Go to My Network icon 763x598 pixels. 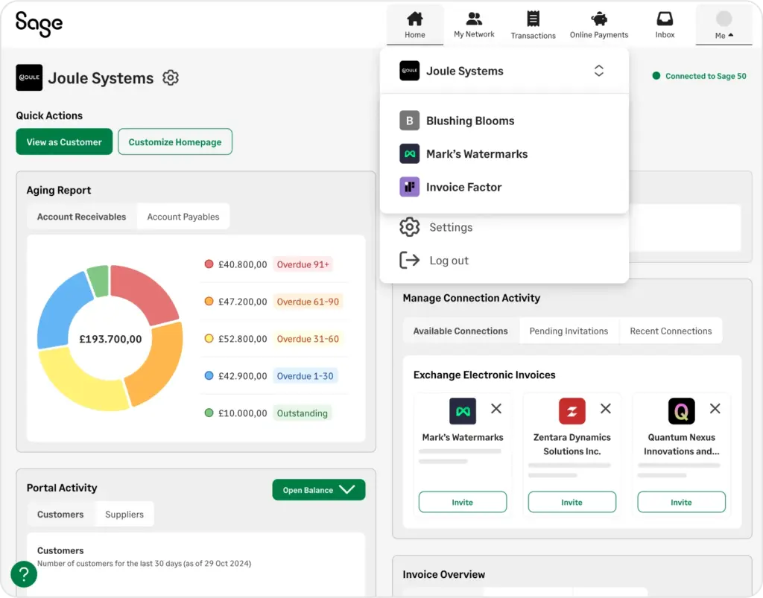[x=474, y=19]
